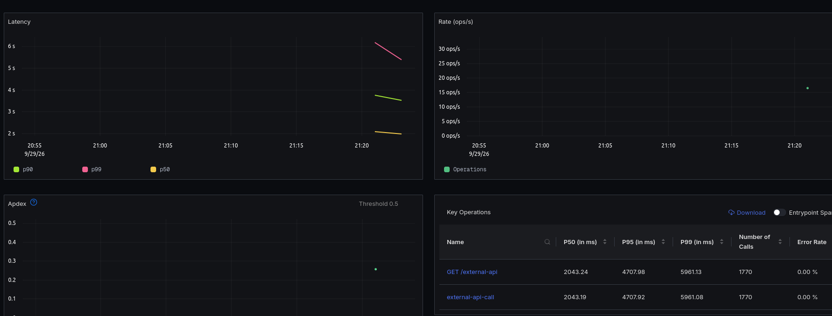Click the yellow p50 latency line
Image resolution: width=832 pixels, height=316 pixels.
pos(388,133)
